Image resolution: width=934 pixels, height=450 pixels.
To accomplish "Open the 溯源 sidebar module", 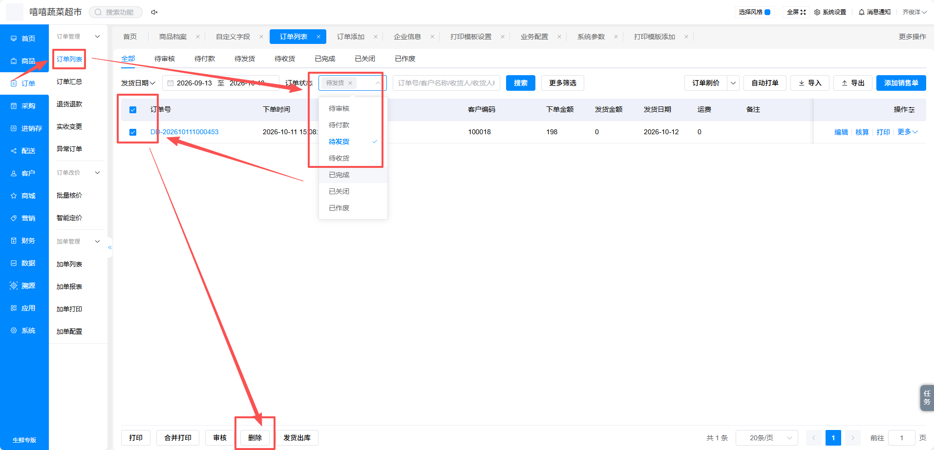I will coord(24,286).
